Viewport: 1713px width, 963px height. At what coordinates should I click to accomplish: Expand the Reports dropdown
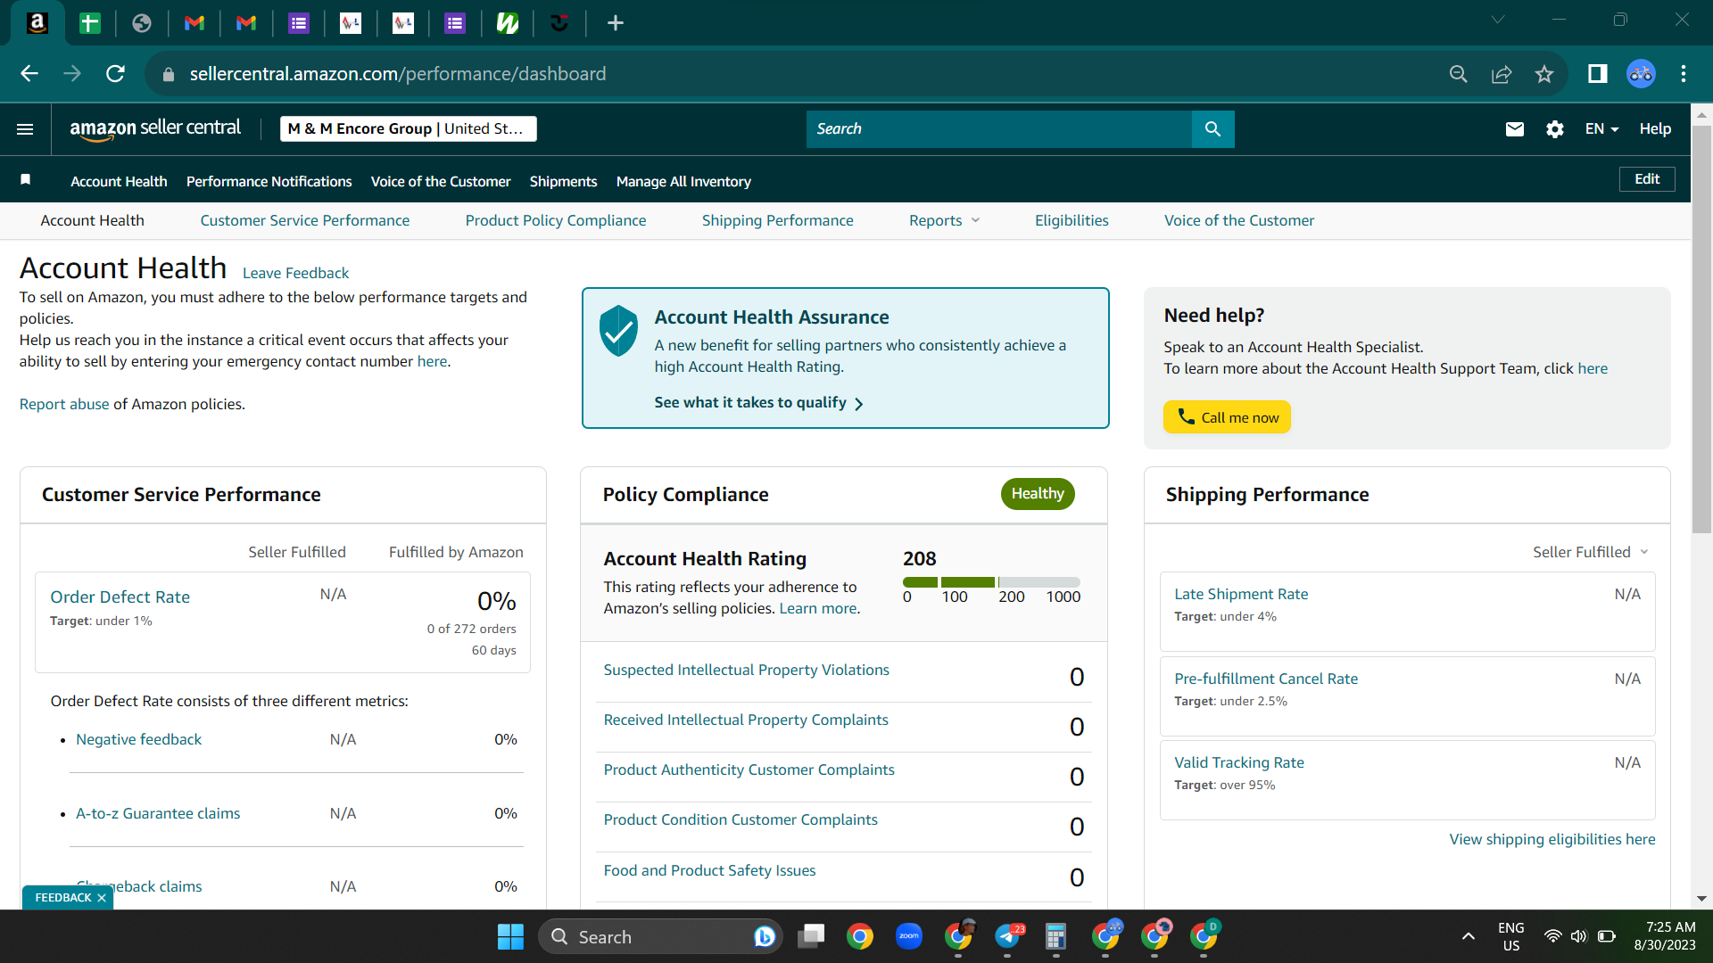(944, 220)
